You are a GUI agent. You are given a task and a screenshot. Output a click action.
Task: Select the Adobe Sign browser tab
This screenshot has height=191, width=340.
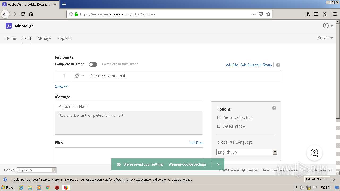click(29, 5)
